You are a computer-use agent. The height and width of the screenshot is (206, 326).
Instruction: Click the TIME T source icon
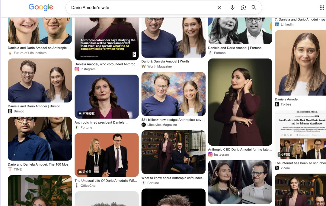(10, 170)
